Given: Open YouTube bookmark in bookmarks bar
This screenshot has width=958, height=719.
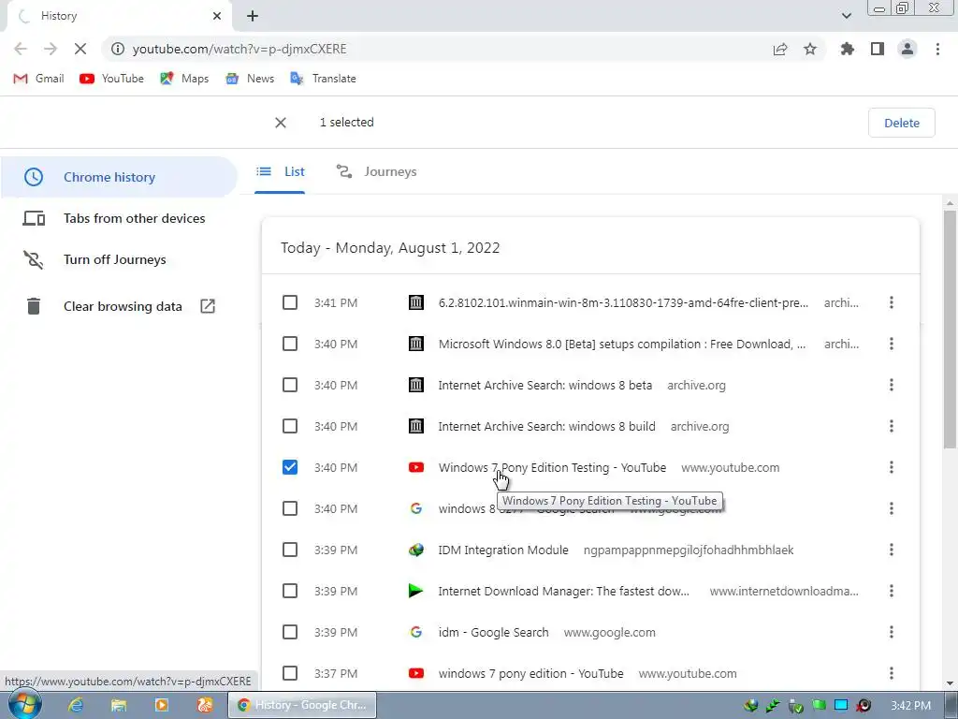Looking at the screenshot, I should [x=112, y=79].
